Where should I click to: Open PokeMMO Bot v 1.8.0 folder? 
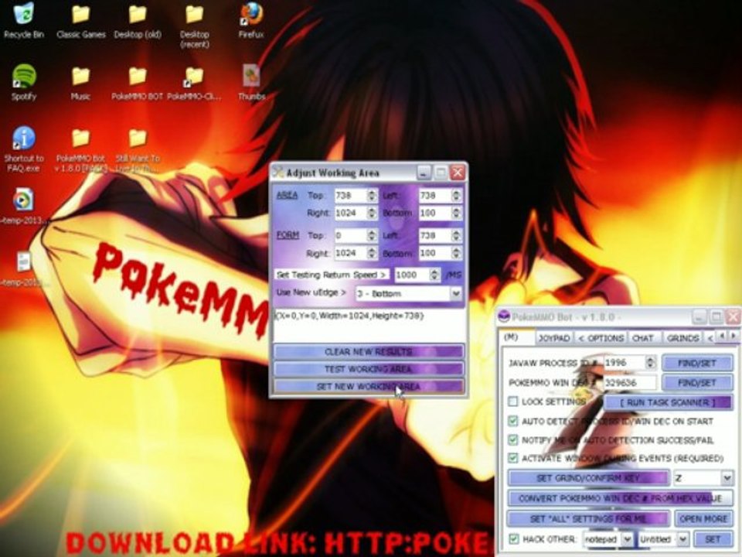(x=81, y=149)
